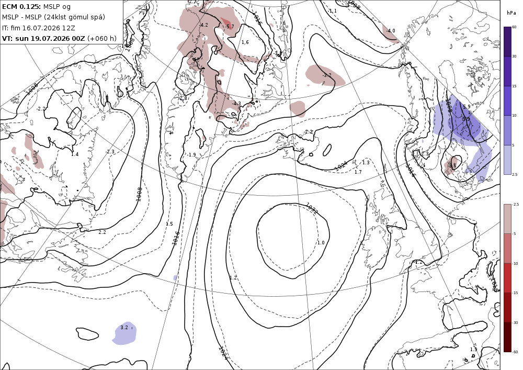
Task: Pick the violet 10–15 hPa legend band
Action: pyautogui.click(x=507, y=101)
